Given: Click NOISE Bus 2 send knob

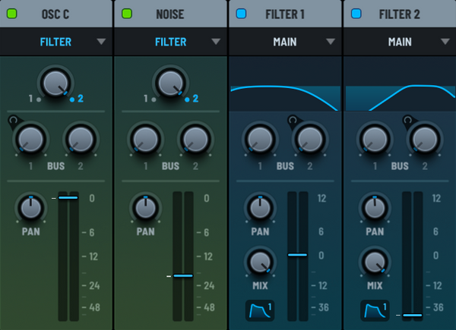Looking at the screenshot, I should [x=195, y=140].
